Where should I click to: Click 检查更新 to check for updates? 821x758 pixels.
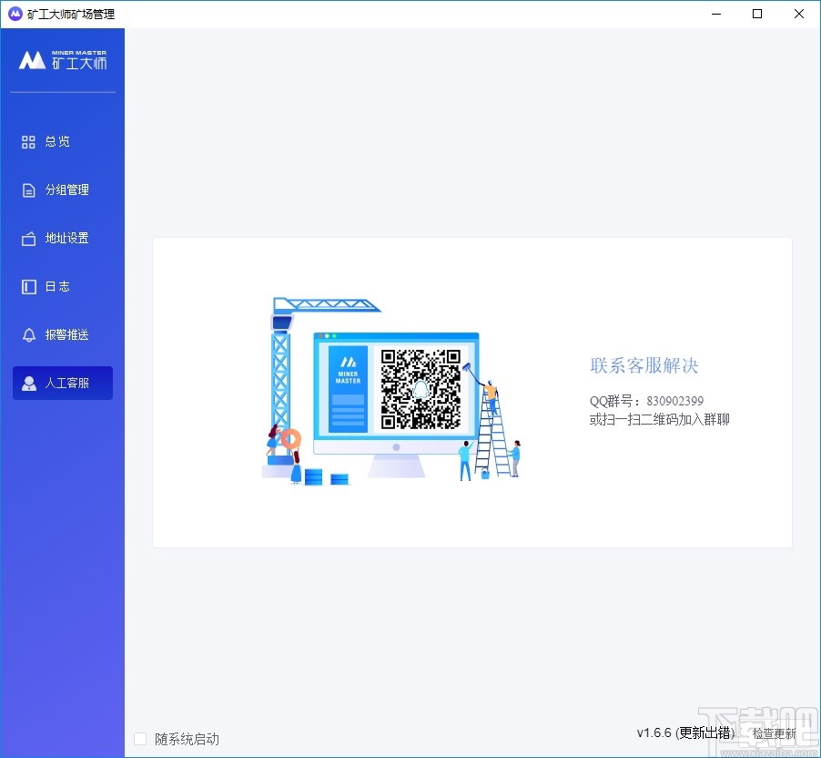tap(775, 733)
